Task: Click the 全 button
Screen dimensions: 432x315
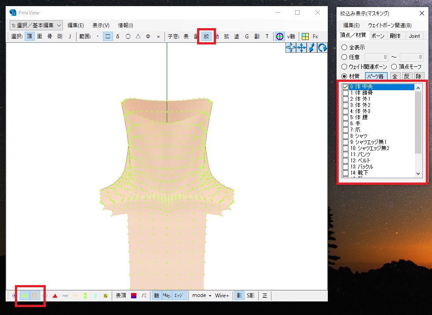Action: (x=395, y=77)
